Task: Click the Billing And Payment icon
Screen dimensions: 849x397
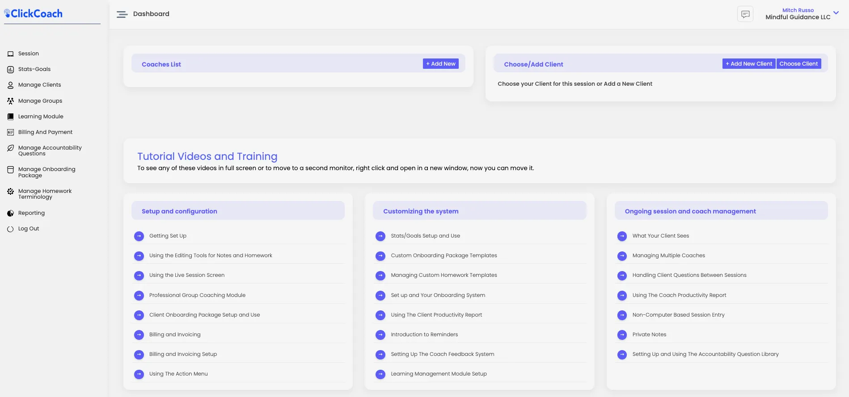Action: click(10, 132)
